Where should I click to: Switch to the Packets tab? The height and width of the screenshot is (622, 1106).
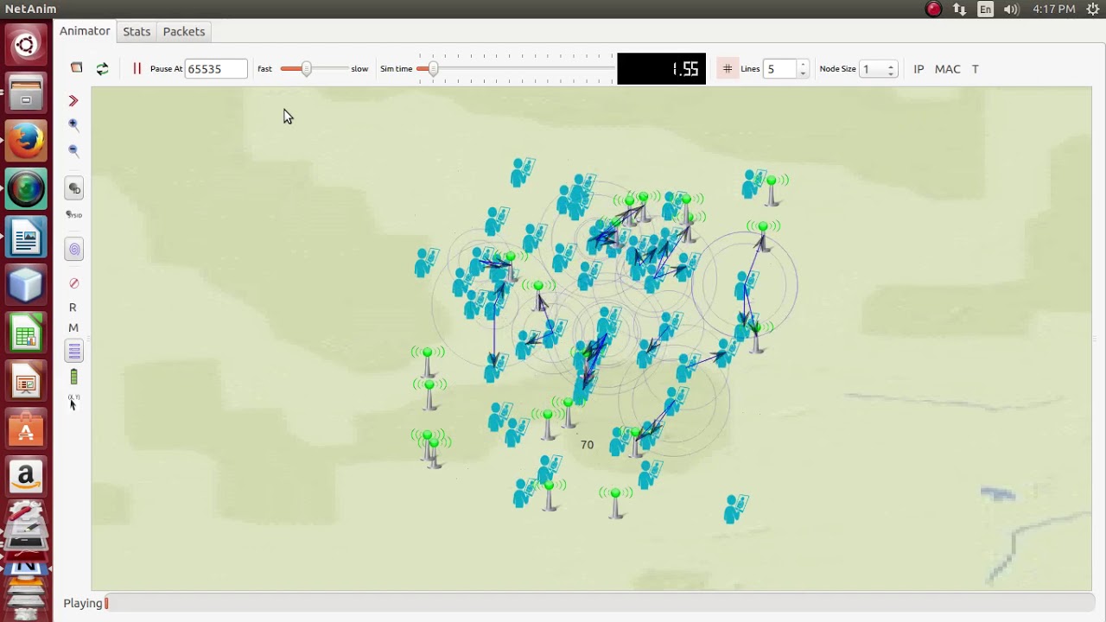pos(184,31)
